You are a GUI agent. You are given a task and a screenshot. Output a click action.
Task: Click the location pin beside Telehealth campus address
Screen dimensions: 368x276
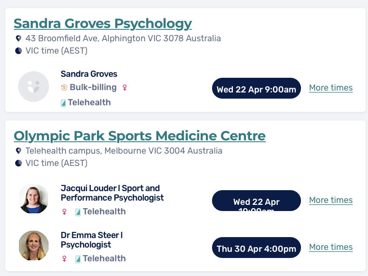19,151
